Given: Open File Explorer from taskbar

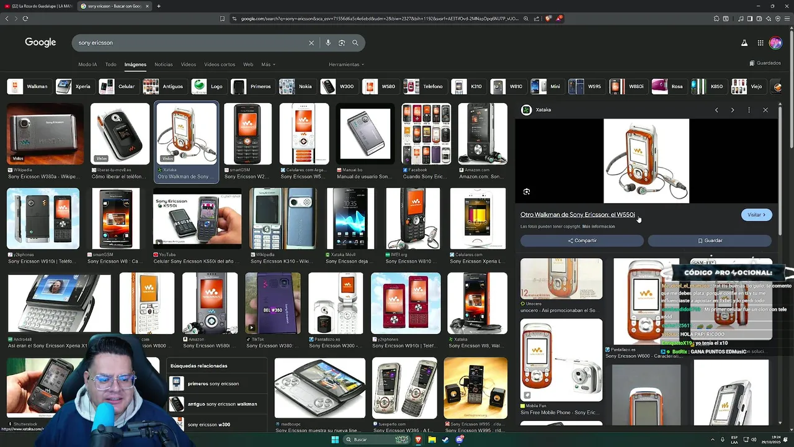Looking at the screenshot, I should (432, 440).
